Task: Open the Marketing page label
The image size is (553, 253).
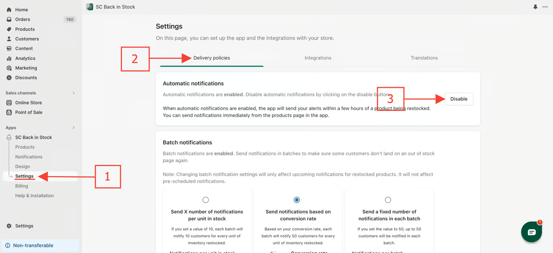Action: [x=26, y=68]
